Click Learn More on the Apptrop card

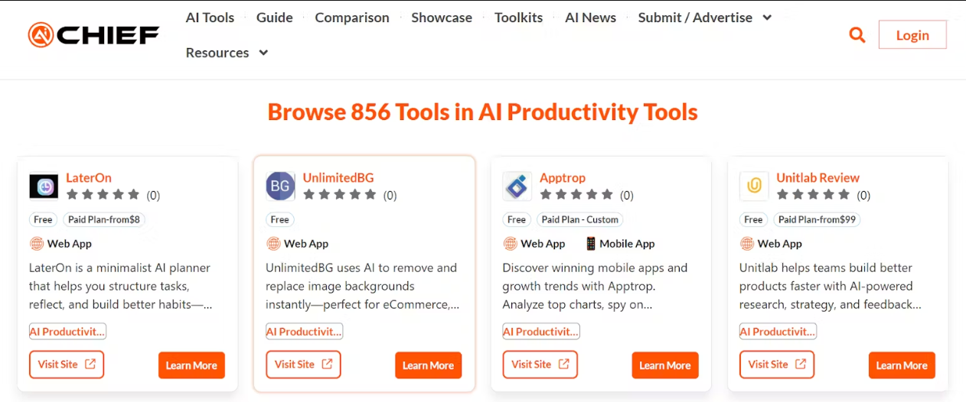click(x=665, y=365)
